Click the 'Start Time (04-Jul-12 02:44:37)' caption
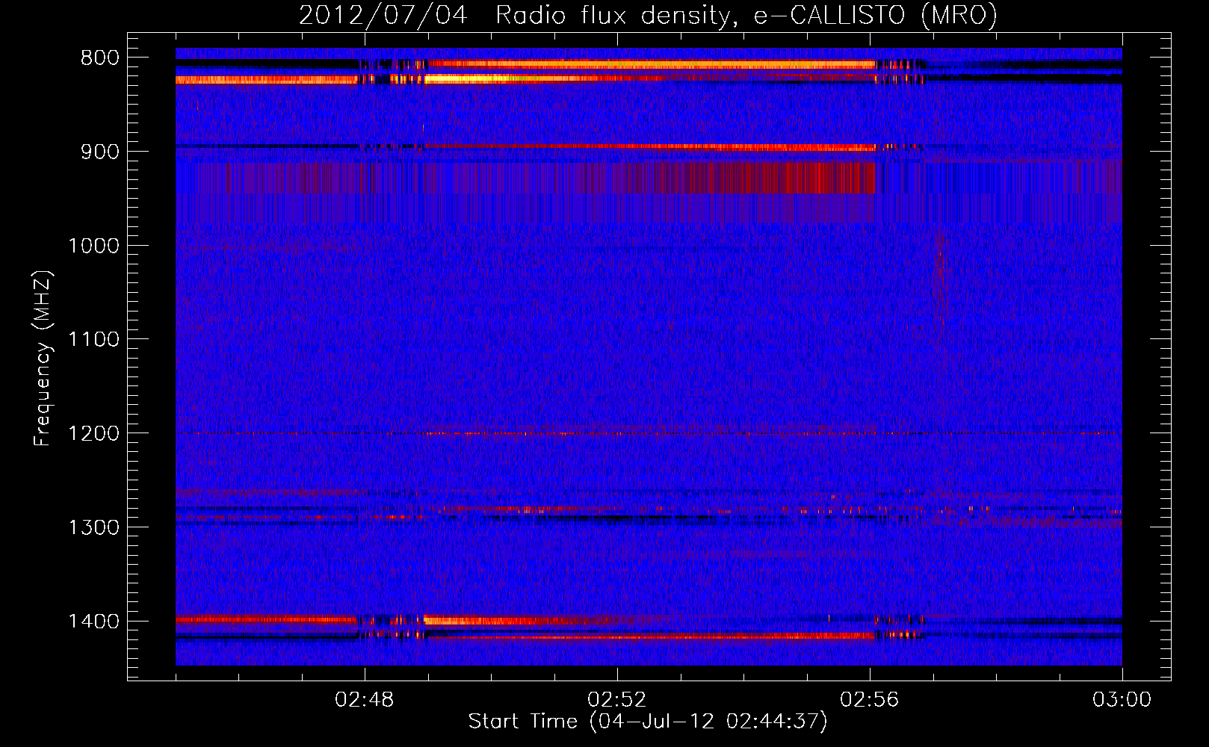 [648, 722]
